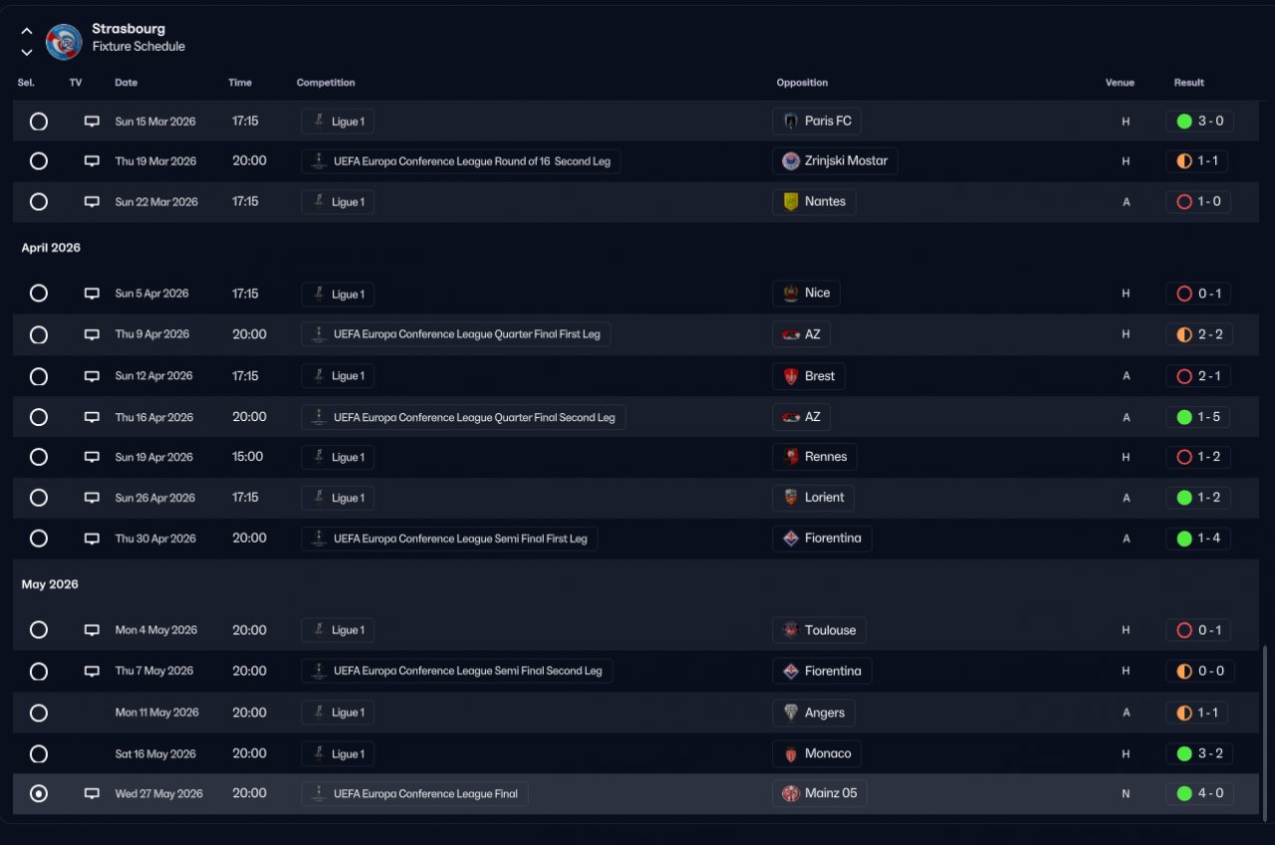Click the Ligue 1 button in the Paris FC row

point(338,121)
